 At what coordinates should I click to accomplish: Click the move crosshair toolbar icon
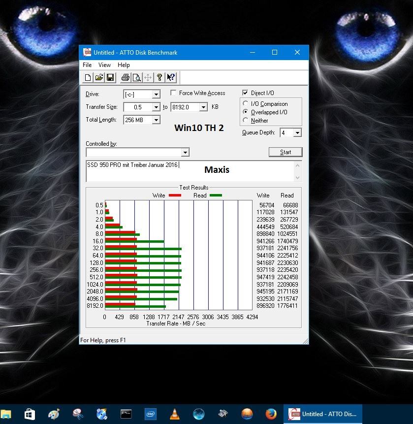pyautogui.click(x=148, y=78)
